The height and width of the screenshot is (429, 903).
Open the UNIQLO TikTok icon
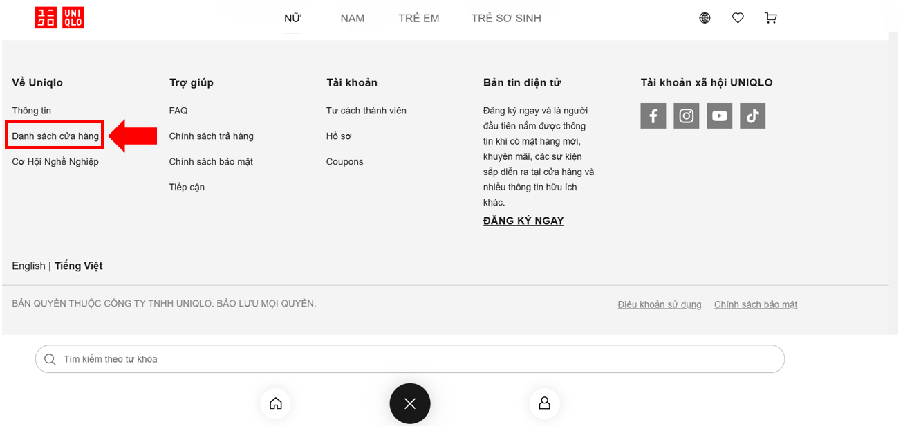752,116
